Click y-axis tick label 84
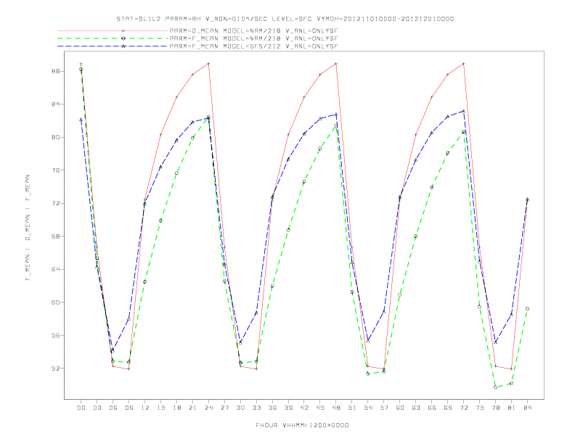Screen dimensions: 575x444 coord(55,104)
